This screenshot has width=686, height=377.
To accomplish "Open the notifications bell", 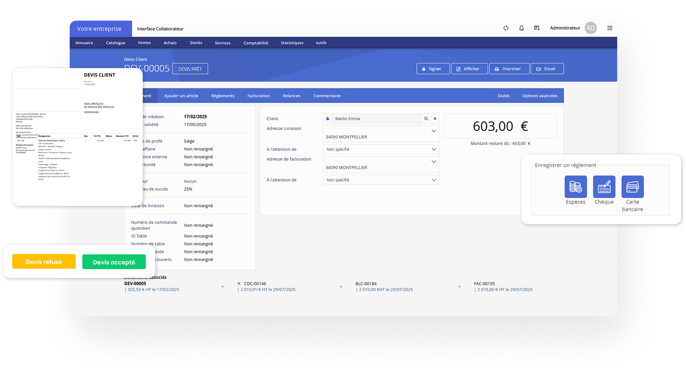I will [x=521, y=28].
